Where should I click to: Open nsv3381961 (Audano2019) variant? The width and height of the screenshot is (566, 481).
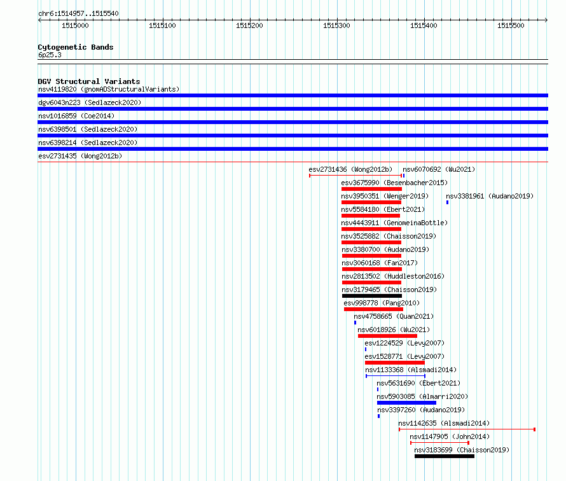click(x=447, y=202)
